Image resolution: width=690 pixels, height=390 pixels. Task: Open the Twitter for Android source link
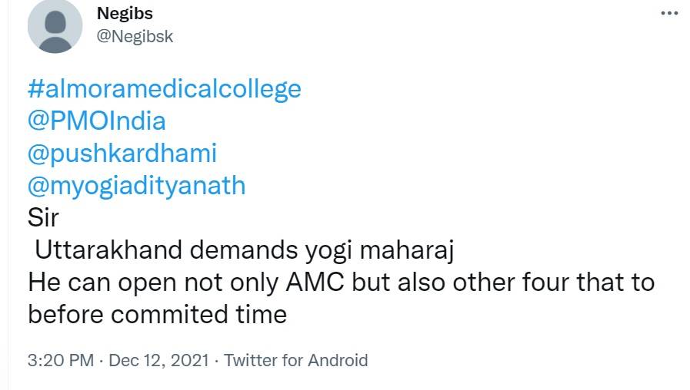(x=295, y=360)
